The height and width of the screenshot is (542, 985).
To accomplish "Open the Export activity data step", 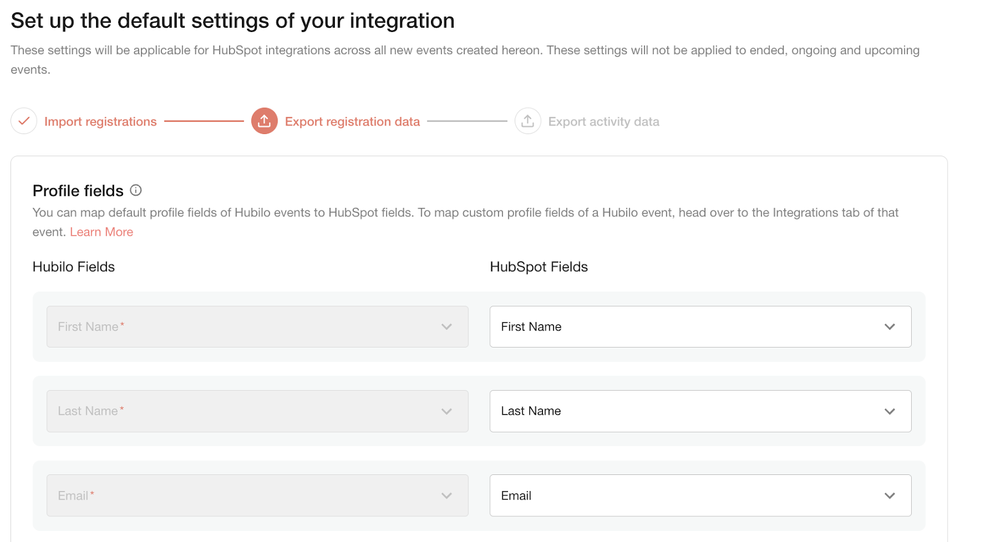I will (x=603, y=122).
